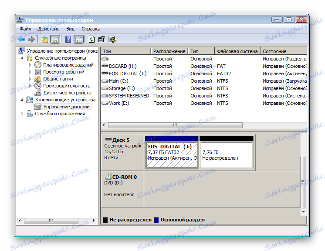
Task: Select the Storage (F:) volume row
Action: coord(203,88)
